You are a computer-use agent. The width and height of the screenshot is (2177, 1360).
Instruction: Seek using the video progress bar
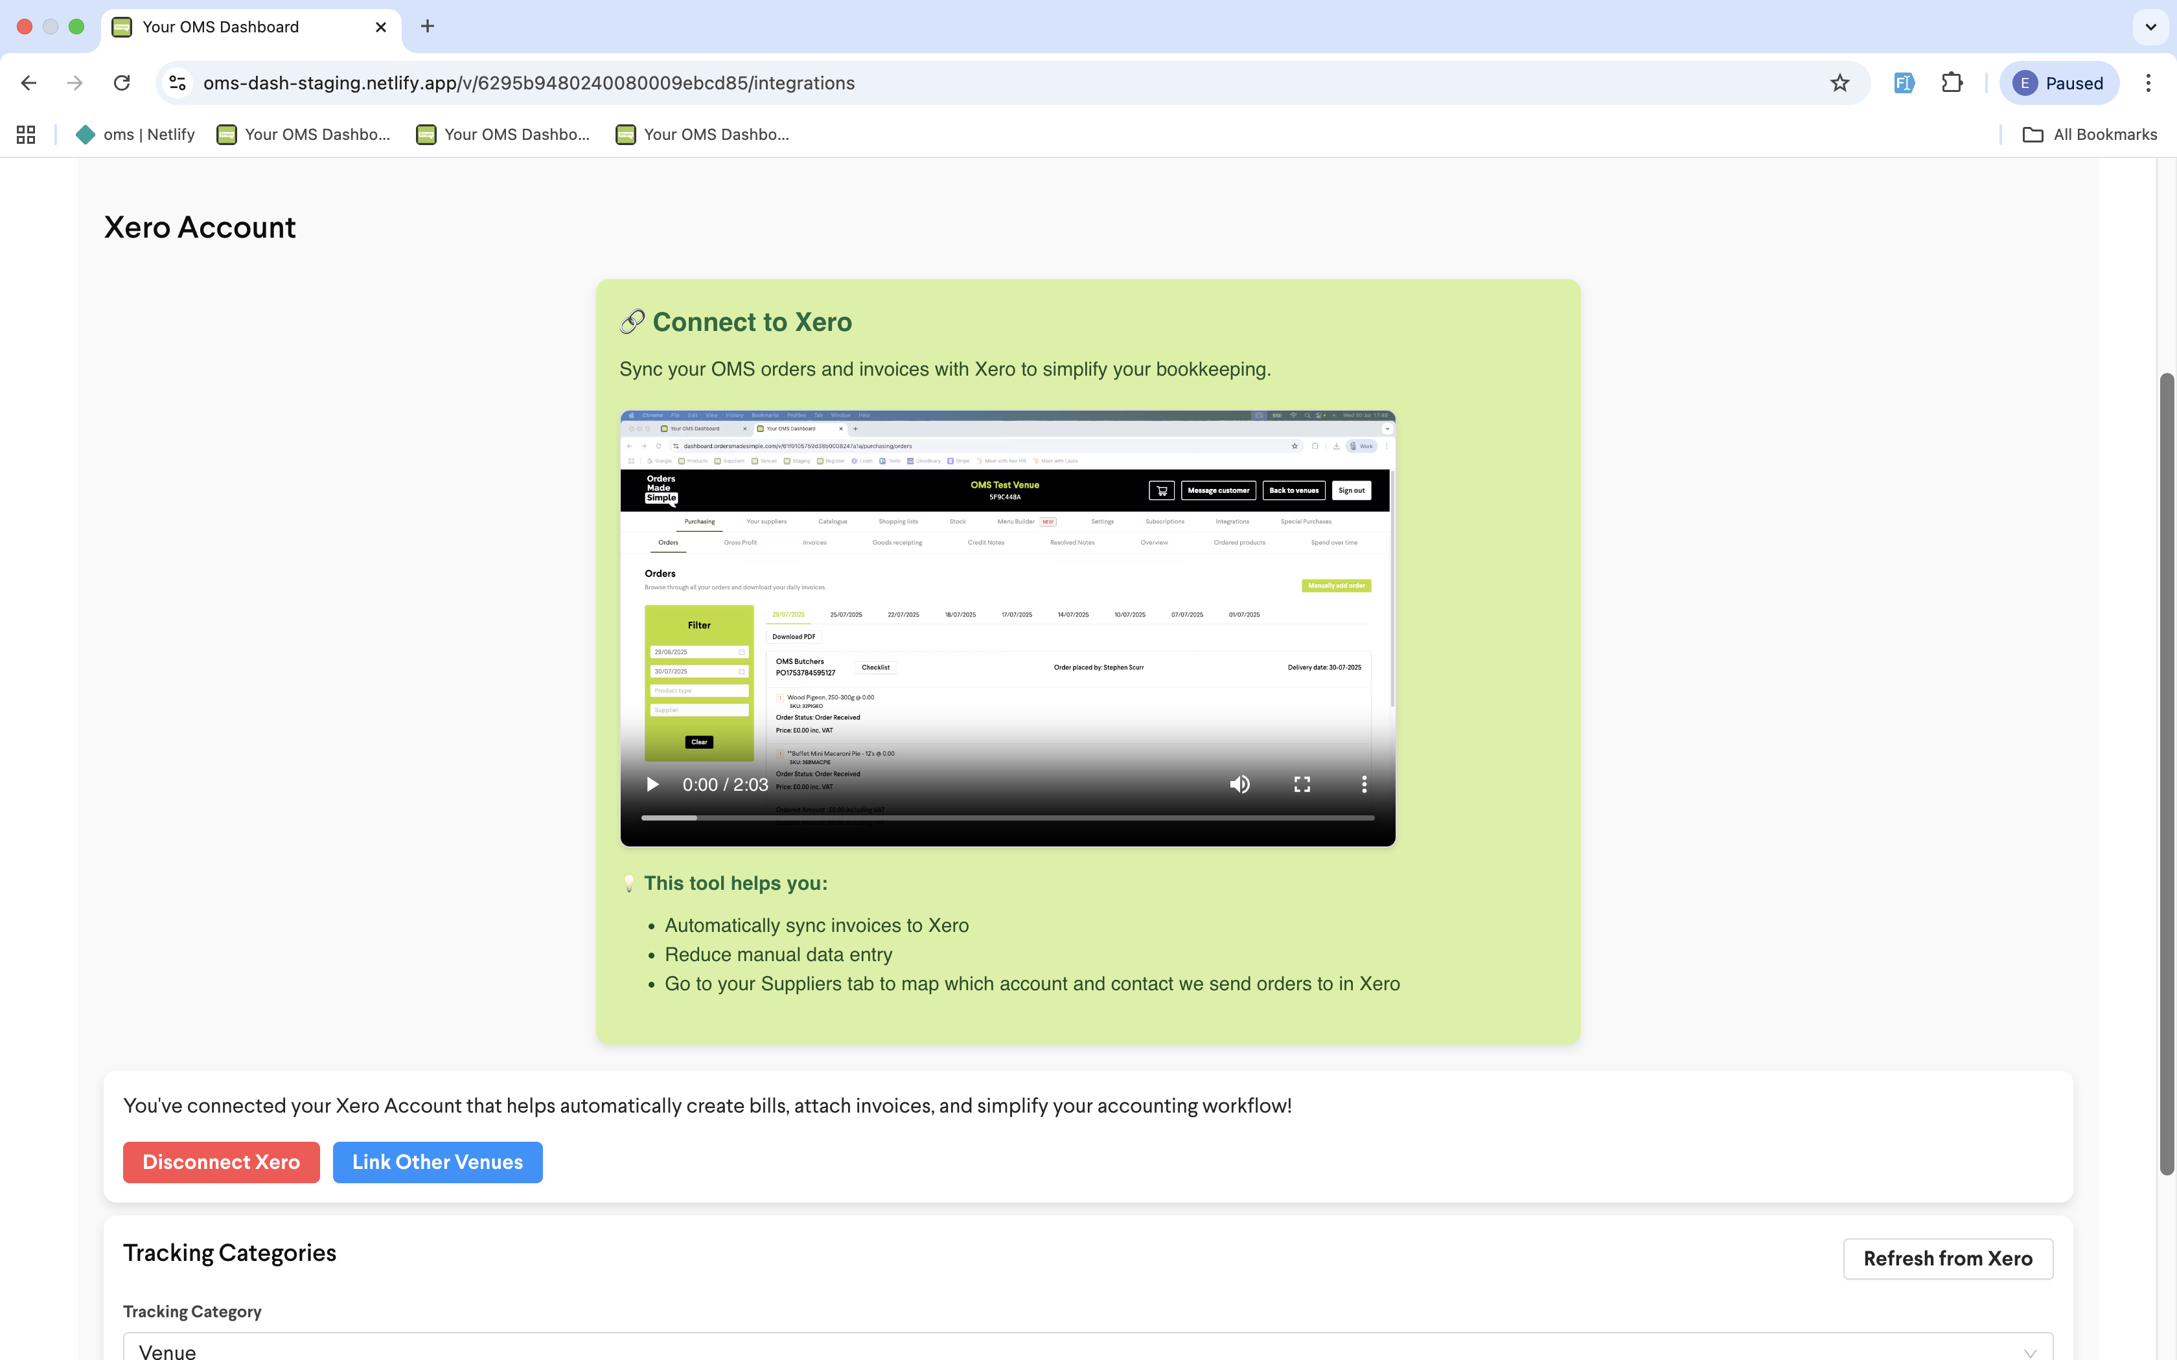click(x=1008, y=817)
